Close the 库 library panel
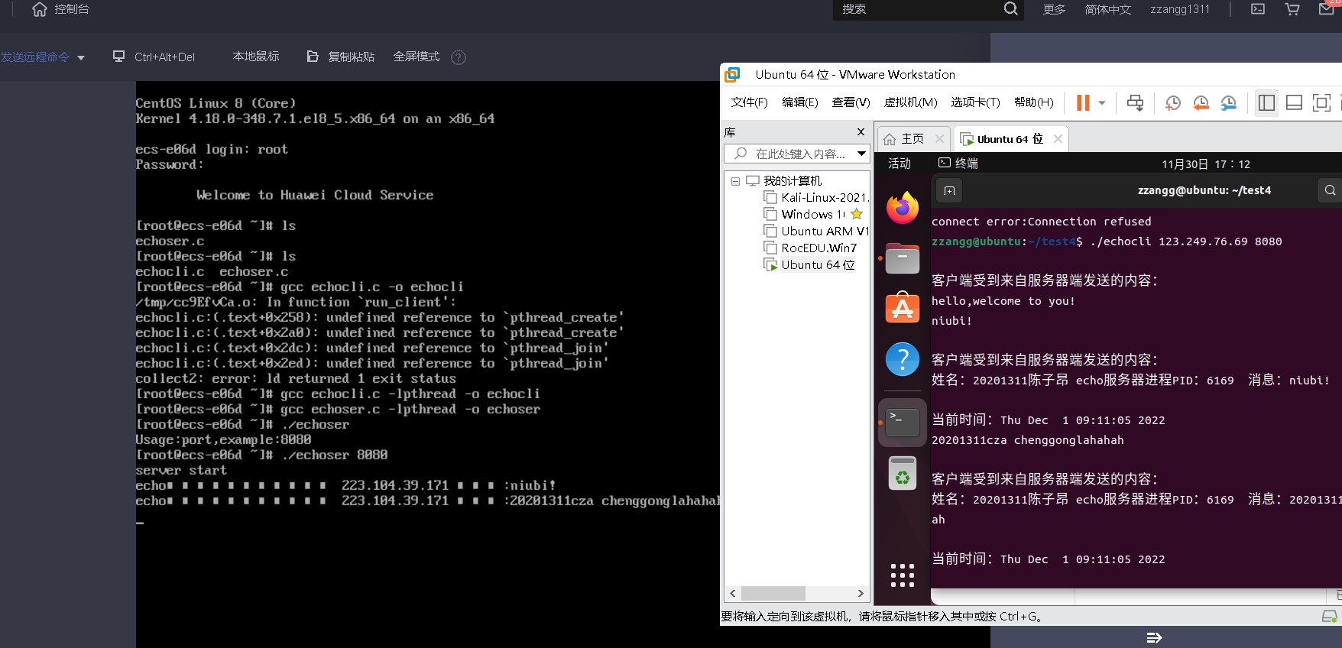 (x=861, y=132)
